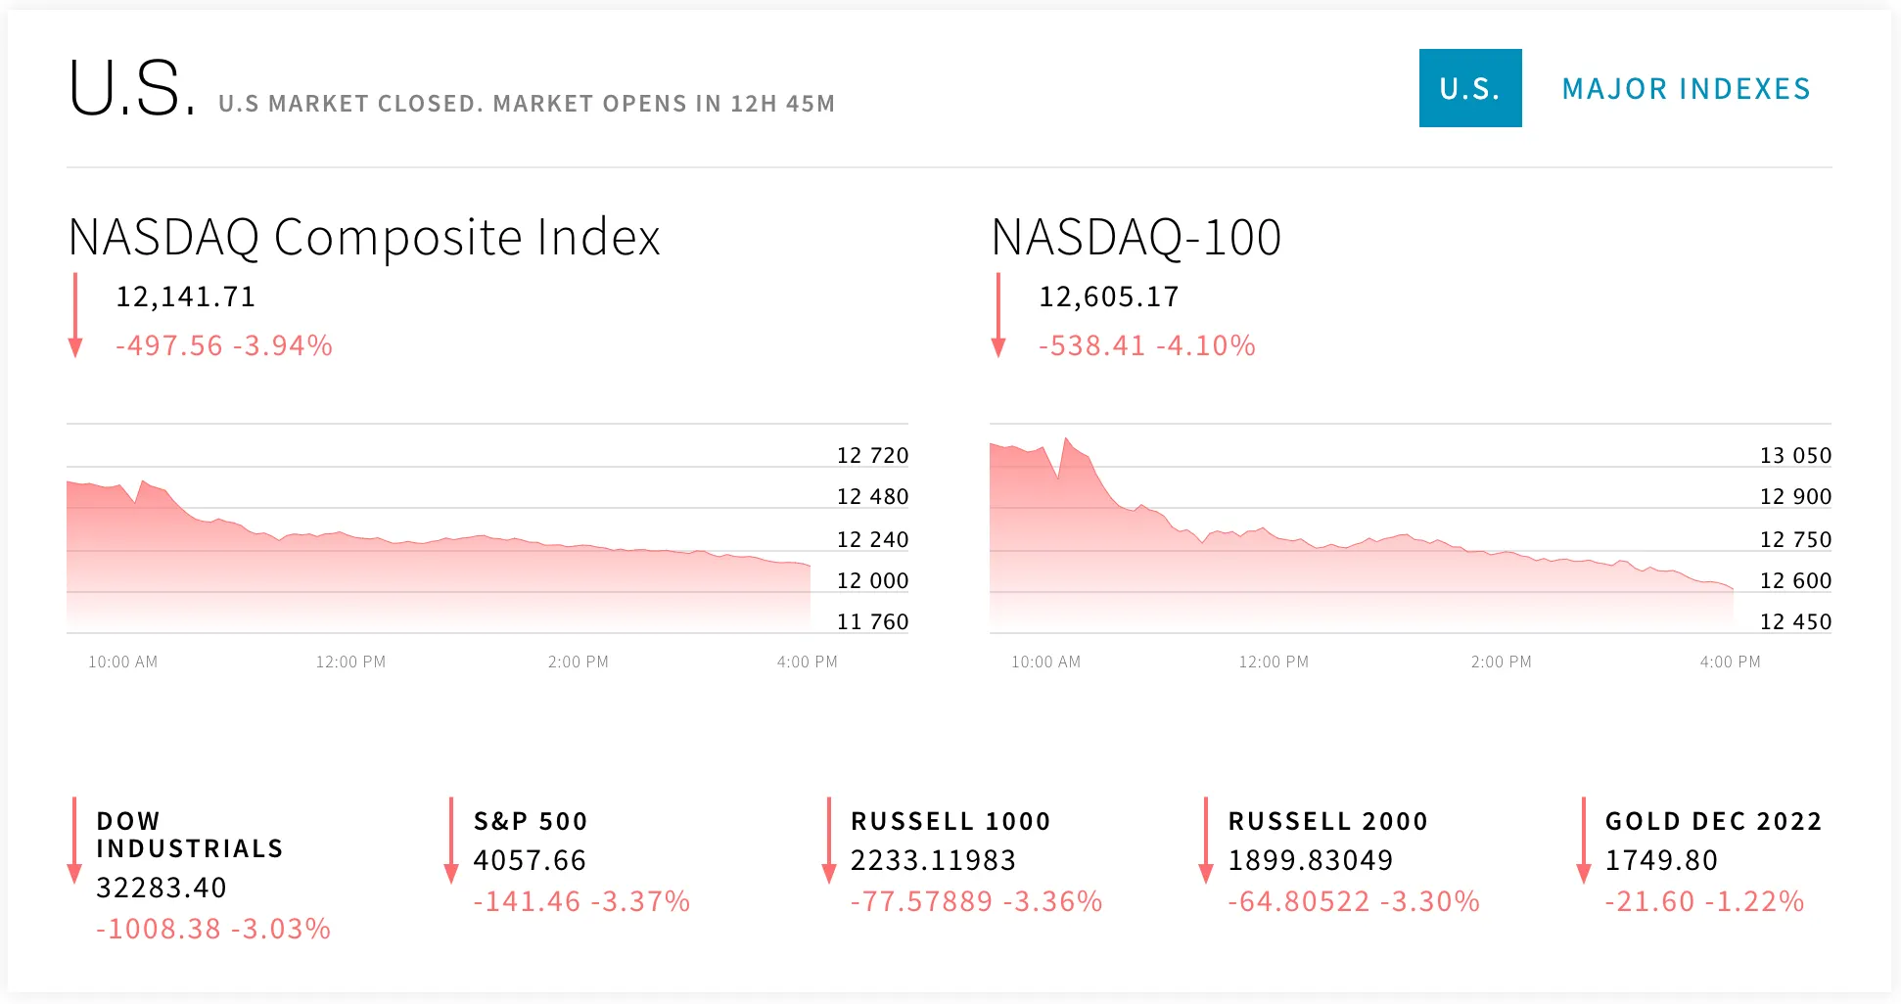Select the U.S. tab
Viewport: 1901px width, 1004px height.
[1470, 88]
